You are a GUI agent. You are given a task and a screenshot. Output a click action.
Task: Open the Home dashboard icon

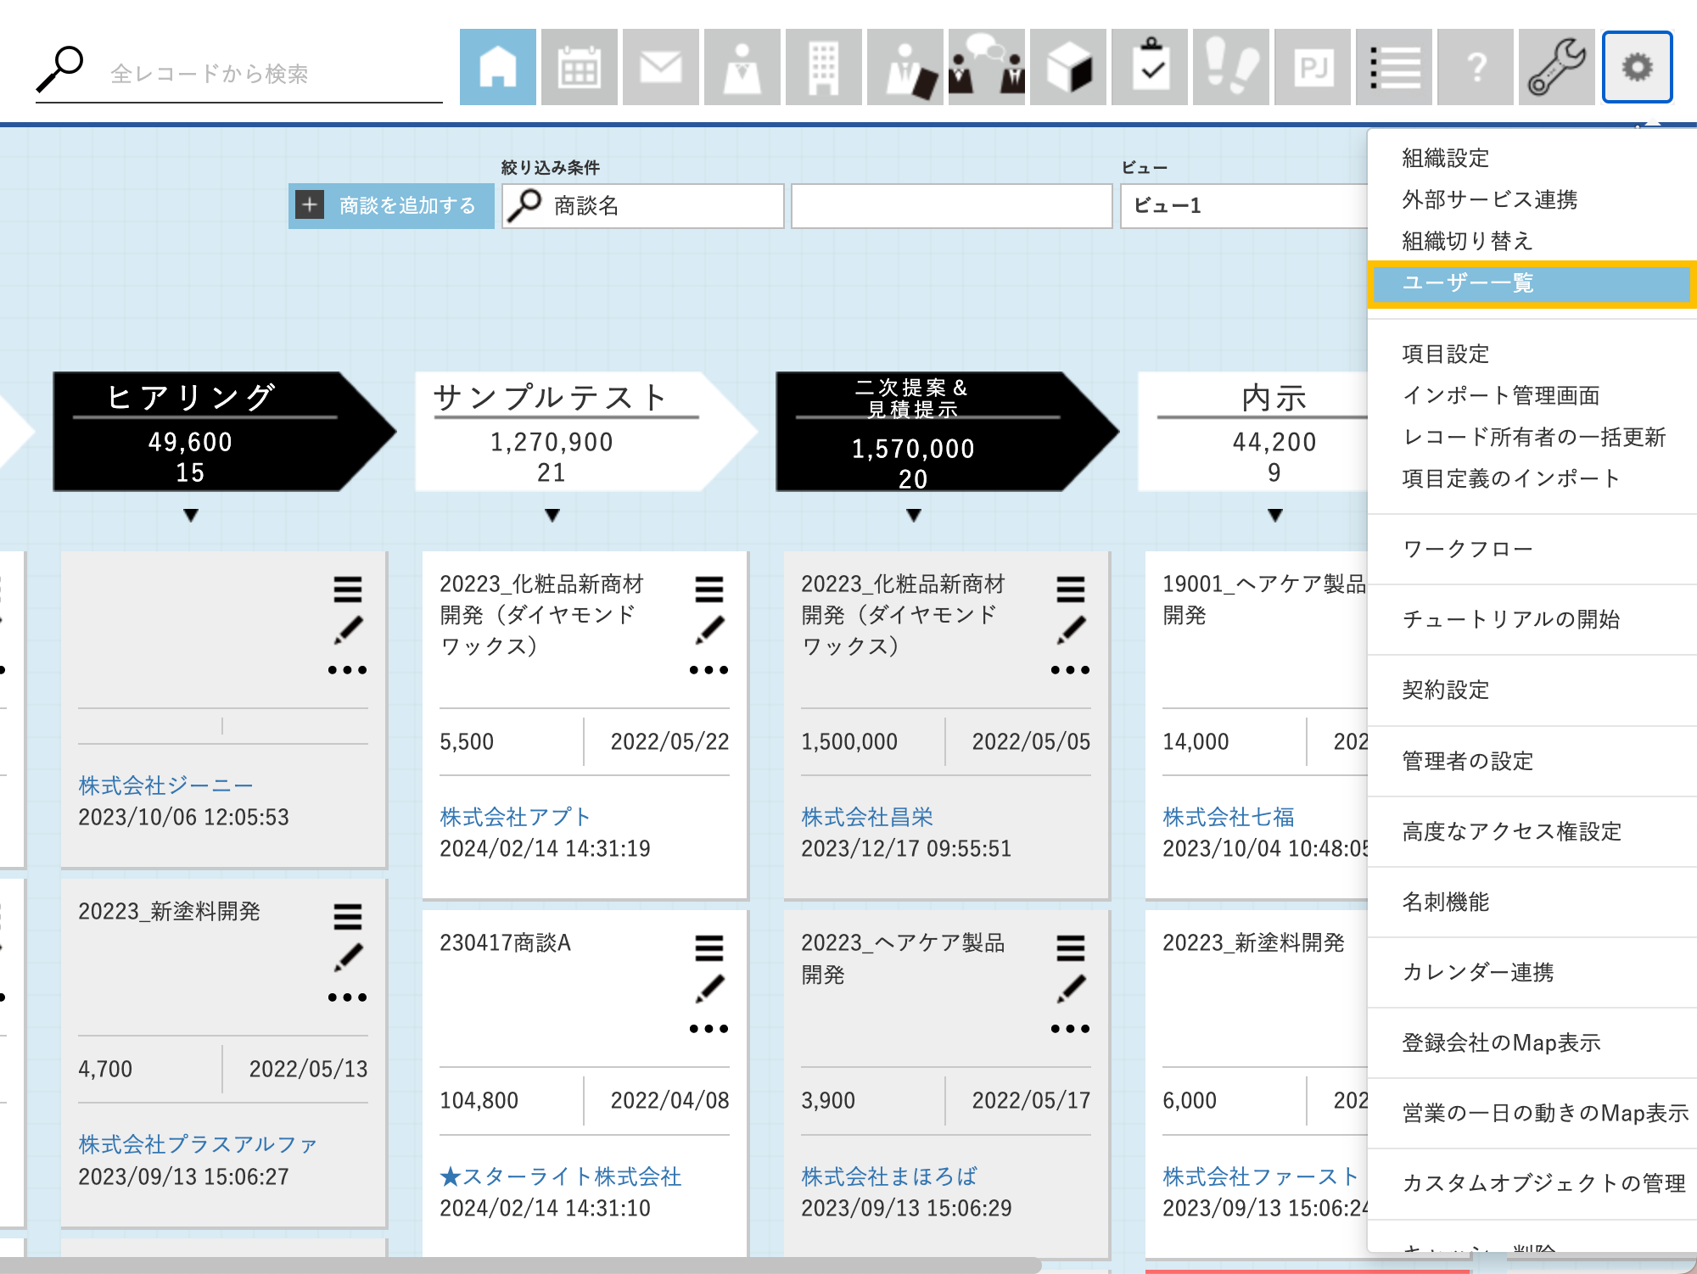[x=497, y=67]
